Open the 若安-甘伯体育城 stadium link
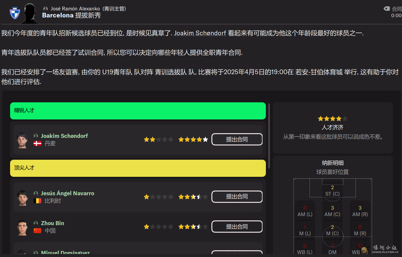This screenshot has height=257, width=402. click(319, 72)
